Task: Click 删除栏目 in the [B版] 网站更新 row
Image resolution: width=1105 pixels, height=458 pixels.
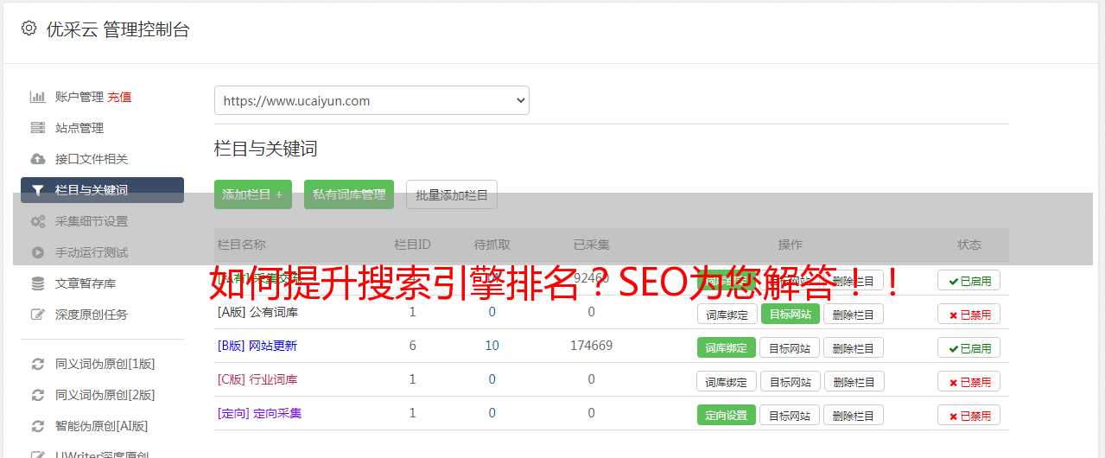Action: [854, 347]
